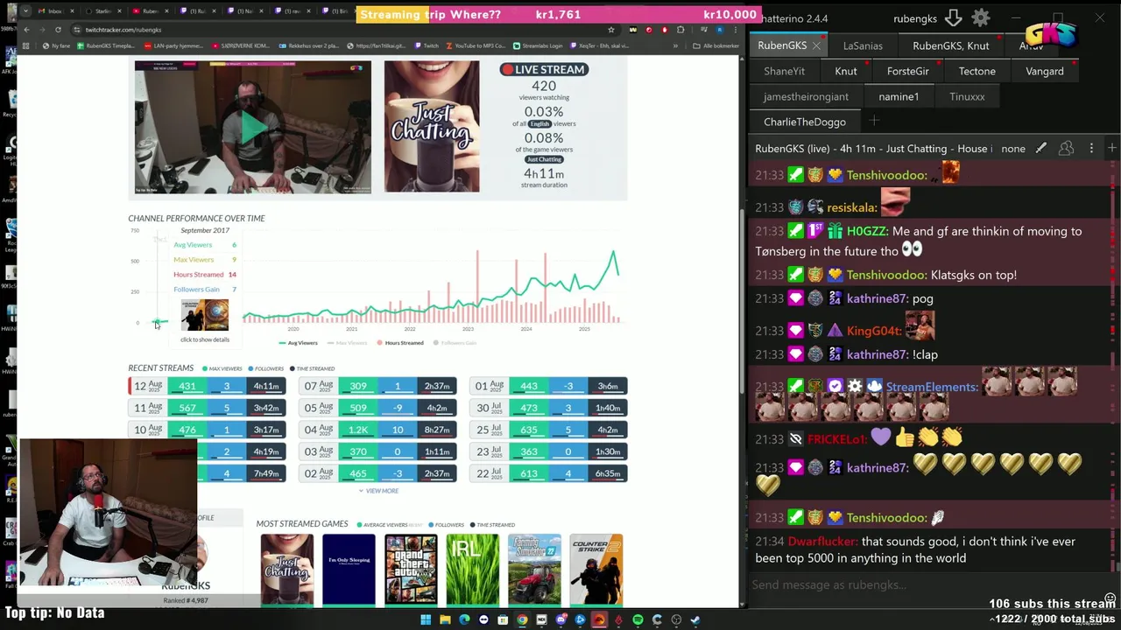
Task: Click the Windows Start button on taskbar
Action: (426, 619)
